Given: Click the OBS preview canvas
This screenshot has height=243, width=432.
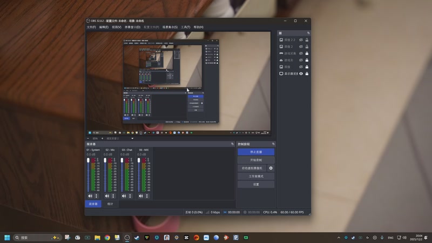Looking at the screenshot, I should pos(179,84).
